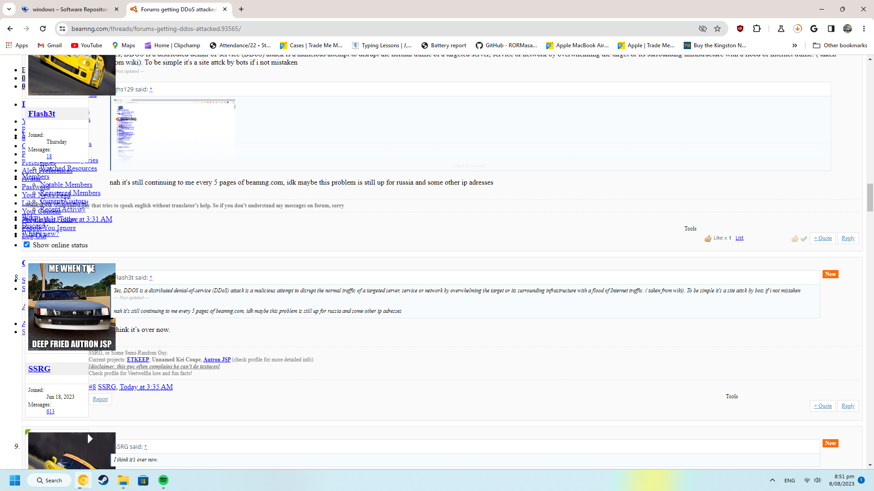Open the quoted BeamNG screenshot thumbnail
Image resolution: width=874 pixels, height=491 pixels.
173,130
